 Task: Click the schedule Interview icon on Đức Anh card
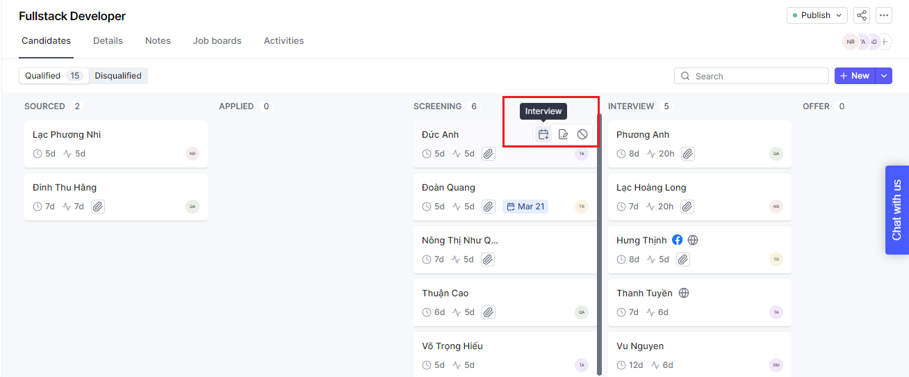coord(543,134)
